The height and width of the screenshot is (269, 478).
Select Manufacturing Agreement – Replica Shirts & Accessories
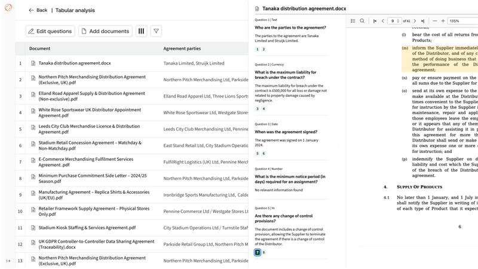pyautogui.click(x=94, y=195)
